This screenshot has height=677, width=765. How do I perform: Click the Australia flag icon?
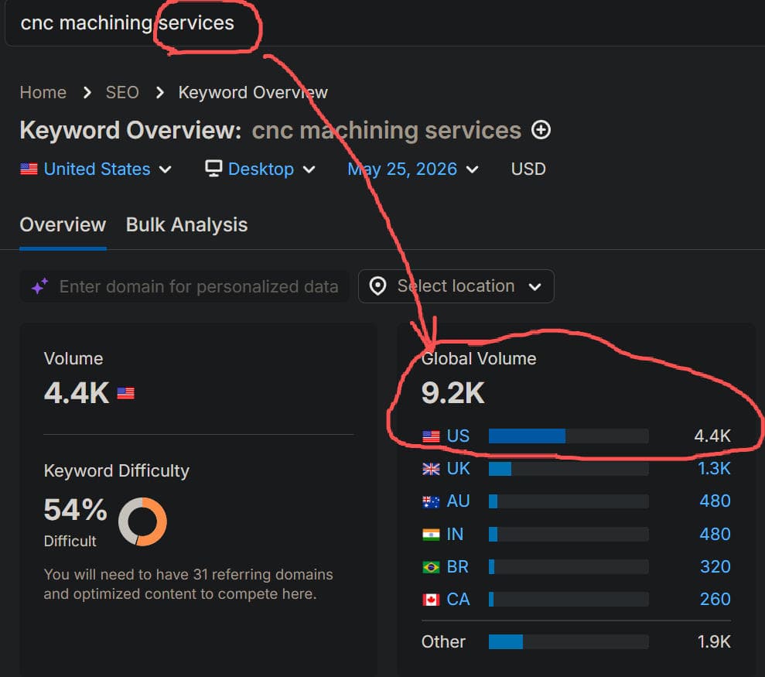pos(431,501)
